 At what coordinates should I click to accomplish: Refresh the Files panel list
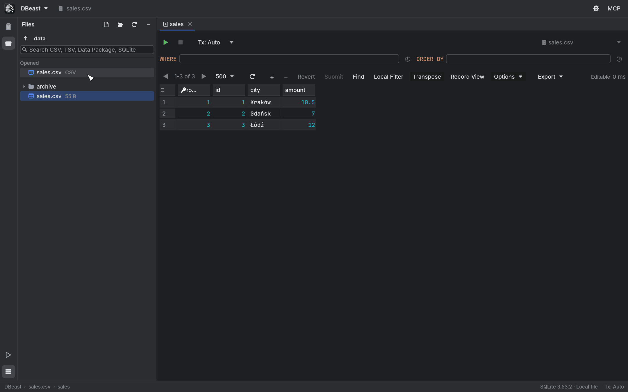[134, 25]
